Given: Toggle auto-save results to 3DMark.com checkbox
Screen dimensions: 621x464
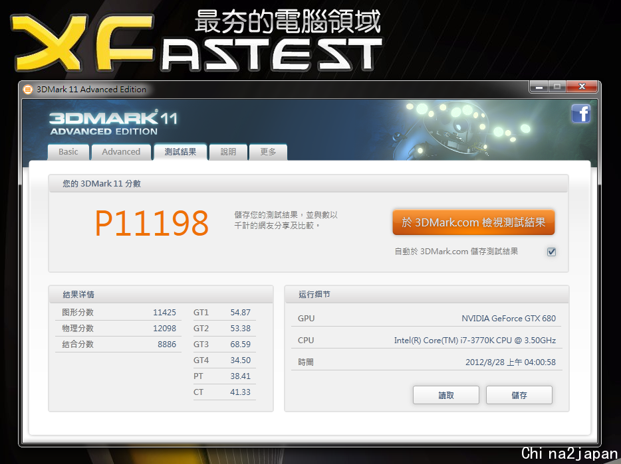Looking at the screenshot, I should [x=551, y=252].
